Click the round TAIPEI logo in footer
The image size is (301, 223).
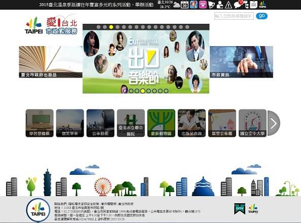(38, 210)
